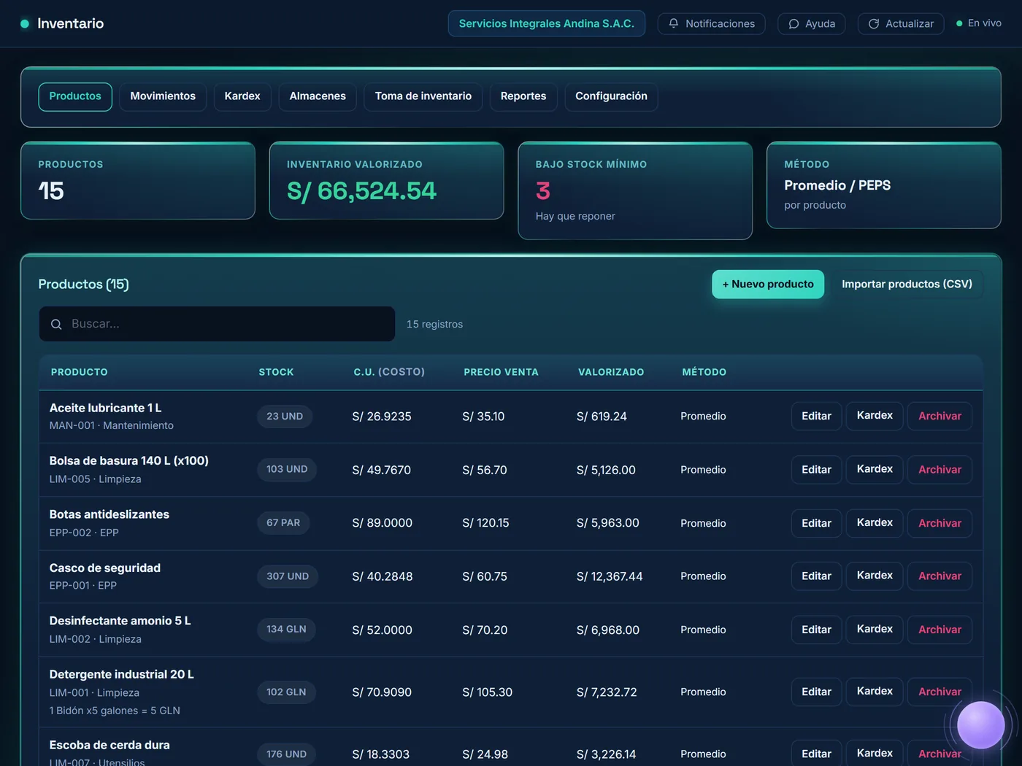Click the C.U. (COSTO) column header
This screenshot has width=1022, height=766.
[389, 372]
